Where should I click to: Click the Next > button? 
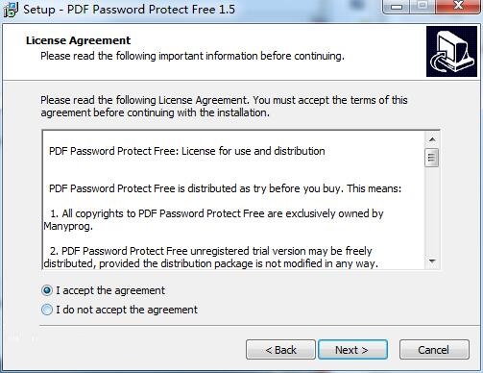coord(352,350)
